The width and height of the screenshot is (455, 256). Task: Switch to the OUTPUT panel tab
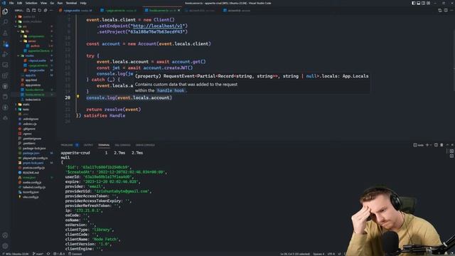[88, 145]
